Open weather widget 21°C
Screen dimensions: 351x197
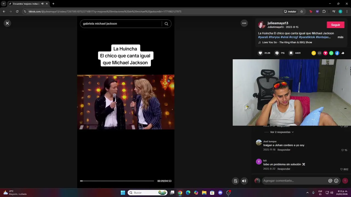point(15,193)
